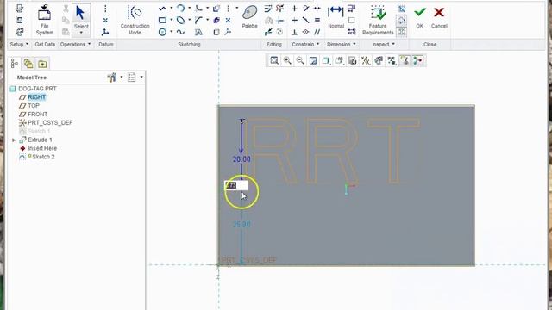
Task: Switch to the Favorites tab
Action: click(42, 64)
